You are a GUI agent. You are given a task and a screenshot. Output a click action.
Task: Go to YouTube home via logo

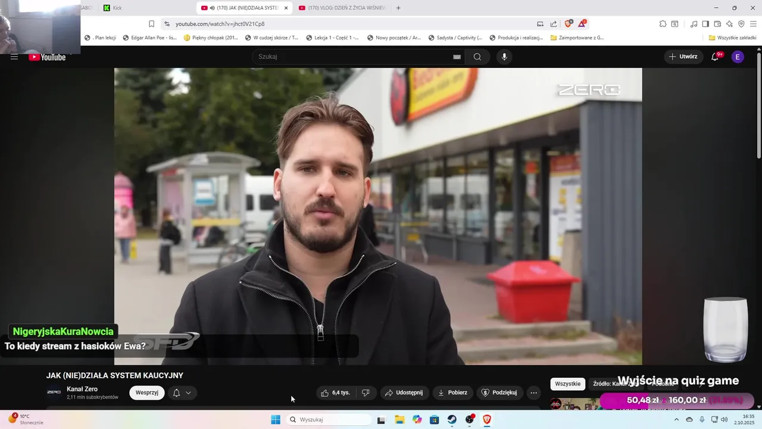pos(48,57)
